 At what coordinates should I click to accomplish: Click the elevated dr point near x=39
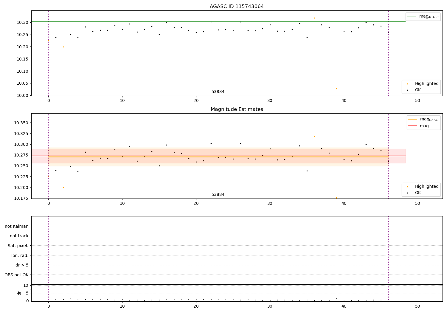tap(336, 298)
